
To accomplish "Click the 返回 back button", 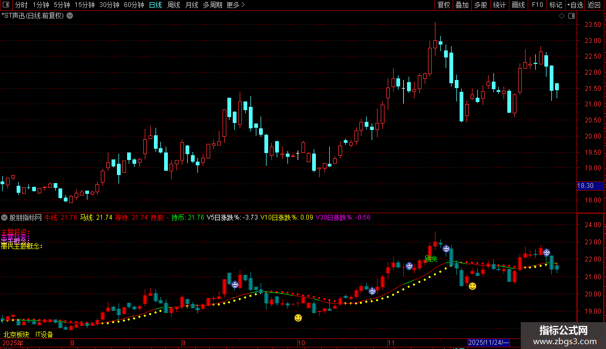I will click(x=594, y=5).
